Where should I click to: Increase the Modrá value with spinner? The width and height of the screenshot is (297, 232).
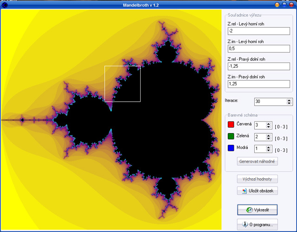(268, 147)
